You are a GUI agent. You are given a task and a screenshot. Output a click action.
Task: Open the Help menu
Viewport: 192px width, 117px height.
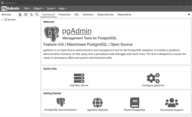pyautogui.click(x=63, y=9)
